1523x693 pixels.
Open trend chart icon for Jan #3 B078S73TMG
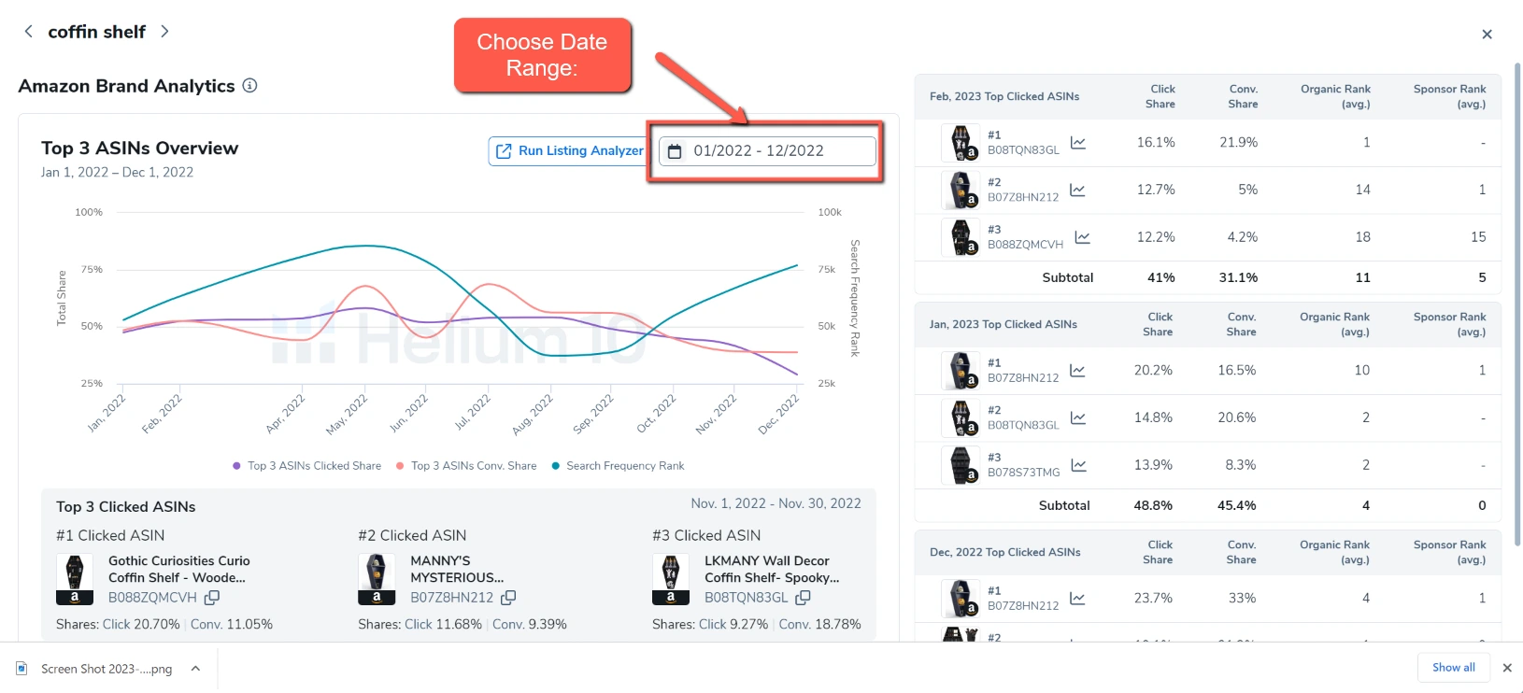[1078, 465]
